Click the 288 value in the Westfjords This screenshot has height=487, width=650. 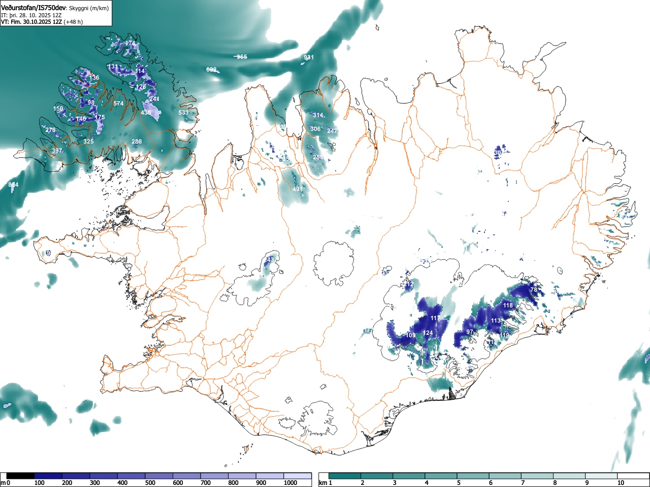[x=137, y=142]
